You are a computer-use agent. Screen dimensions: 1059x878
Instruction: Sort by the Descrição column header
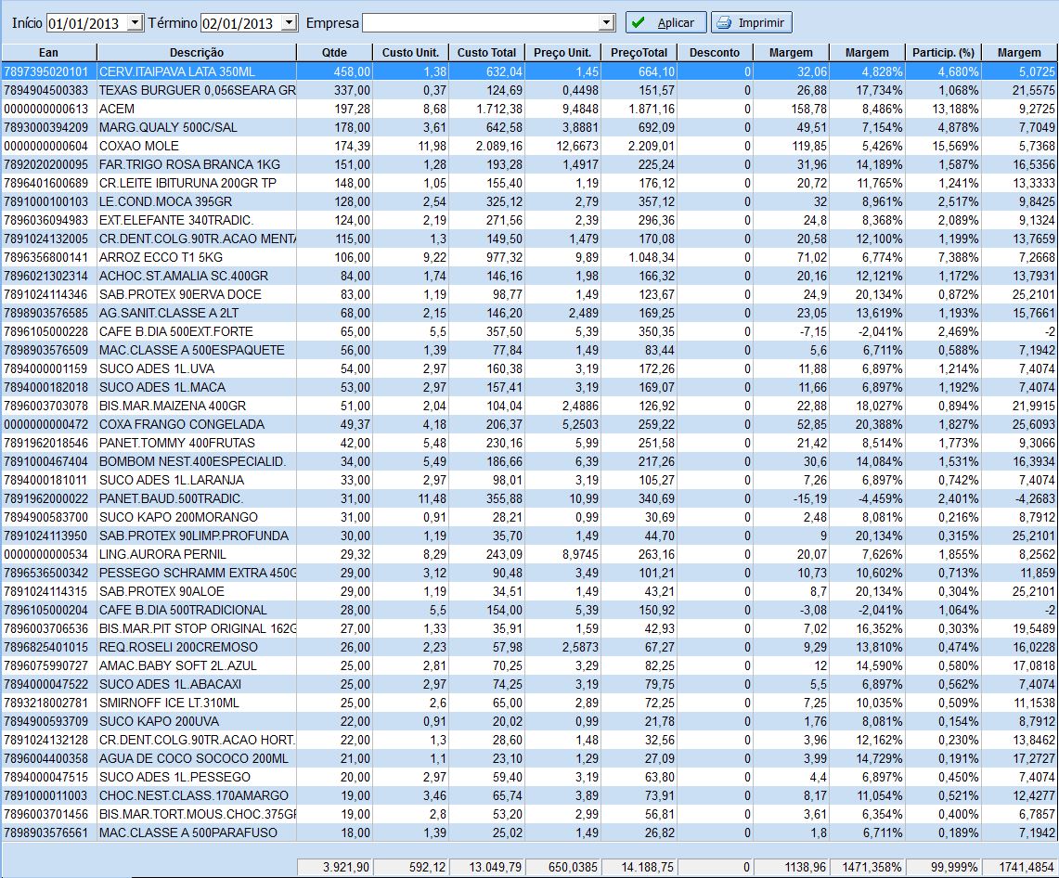coord(197,52)
